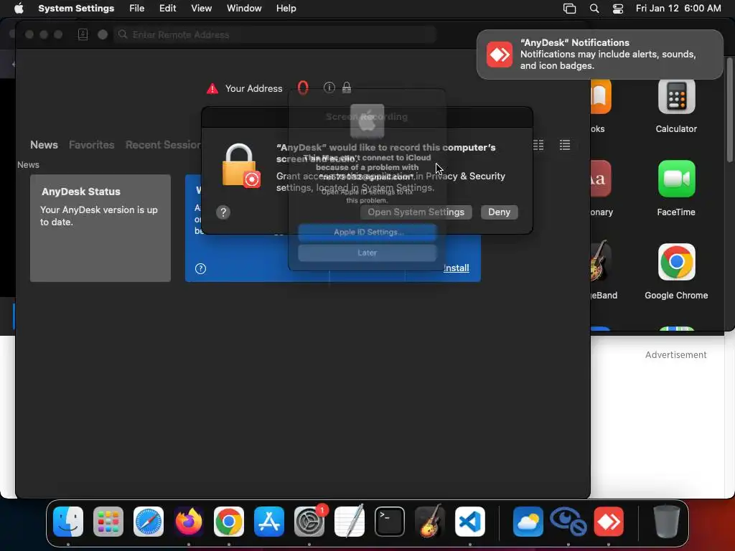Open Launchpad from the Dock

click(x=108, y=522)
